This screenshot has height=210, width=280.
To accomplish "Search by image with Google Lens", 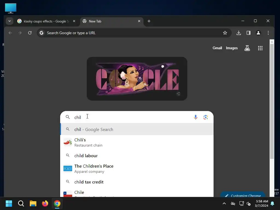I will pos(206,117).
